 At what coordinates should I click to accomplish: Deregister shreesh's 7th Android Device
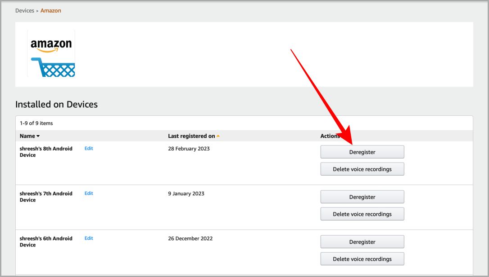[x=362, y=197]
